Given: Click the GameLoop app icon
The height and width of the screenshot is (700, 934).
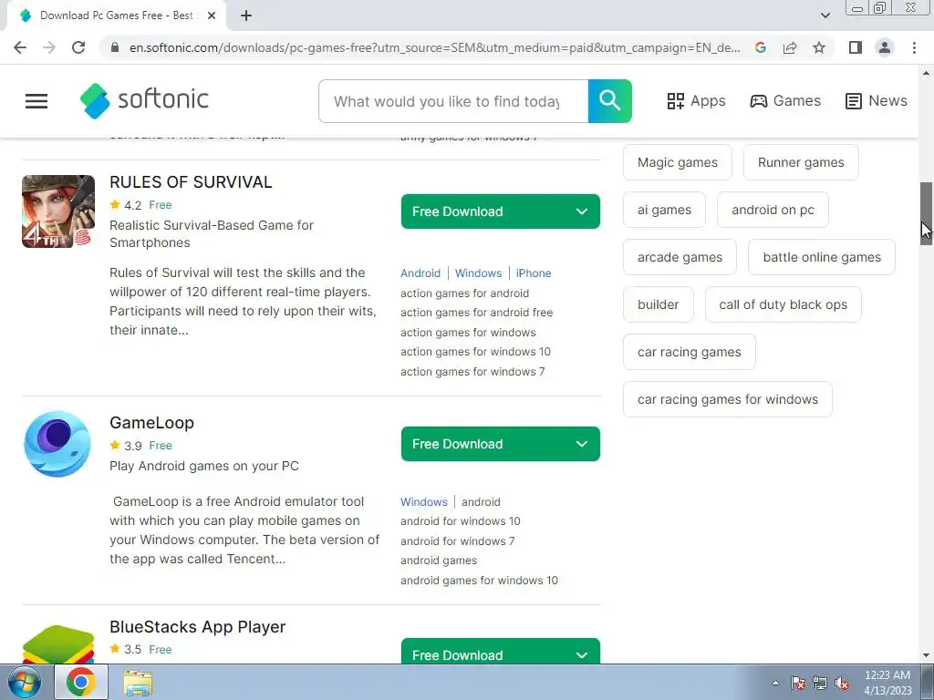Looking at the screenshot, I should tap(57, 444).
